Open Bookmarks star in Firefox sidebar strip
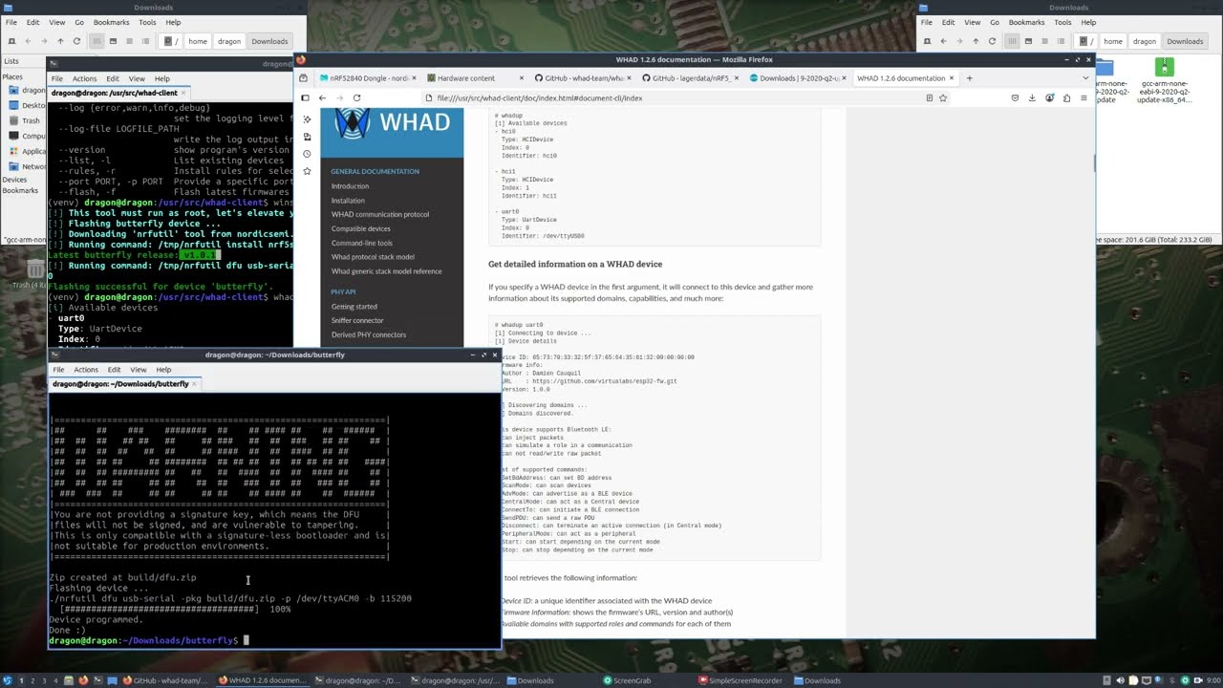 (x=307, y=171)
